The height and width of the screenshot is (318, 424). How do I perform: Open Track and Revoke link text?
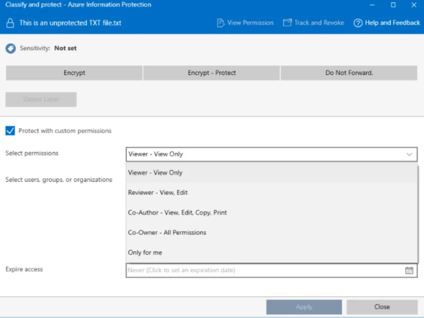point(319,23)
